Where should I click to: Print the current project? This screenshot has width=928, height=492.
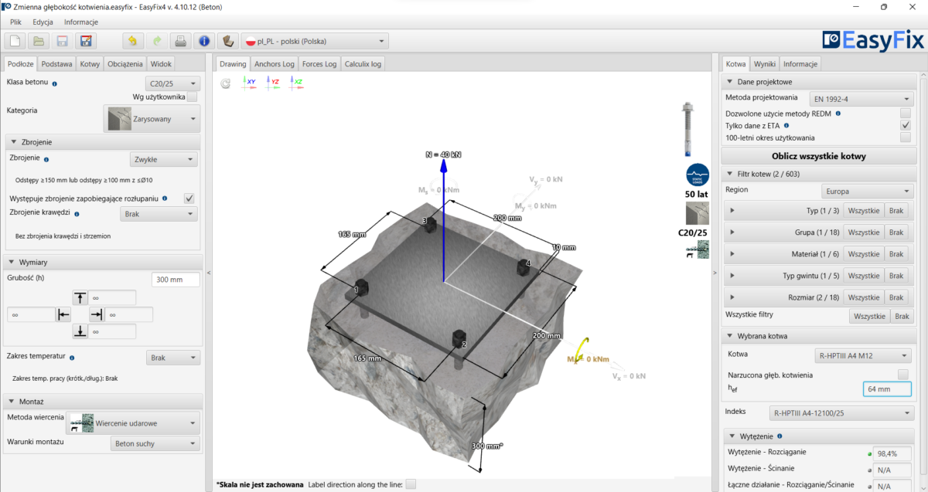coord(180,41)
